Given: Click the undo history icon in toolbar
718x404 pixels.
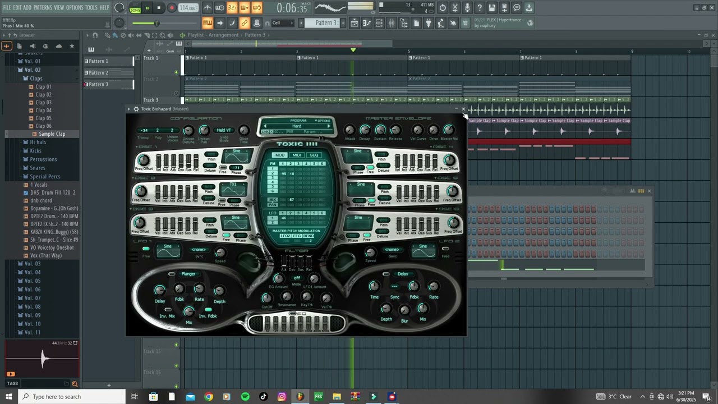Looking at the screenshot, I should coord(443,8).
